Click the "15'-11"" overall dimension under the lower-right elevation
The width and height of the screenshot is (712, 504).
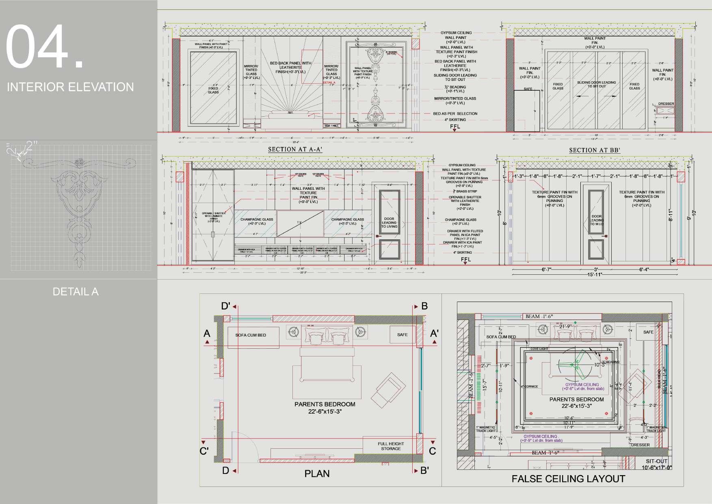click(595, 274)
